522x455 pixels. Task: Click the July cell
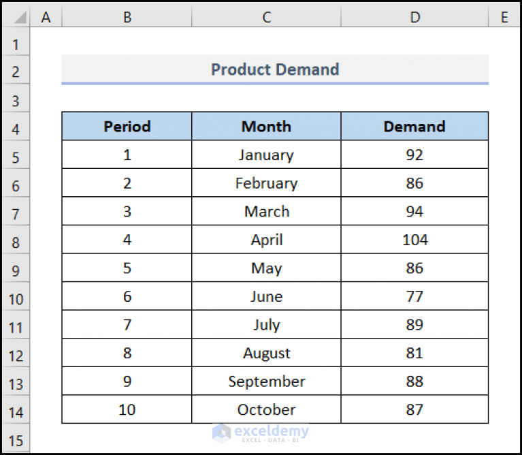click(x=266, y=324)
